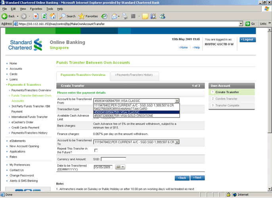Open the Favorites menu in the menu bar
272x198 pixels.
[x=36, y=9]
